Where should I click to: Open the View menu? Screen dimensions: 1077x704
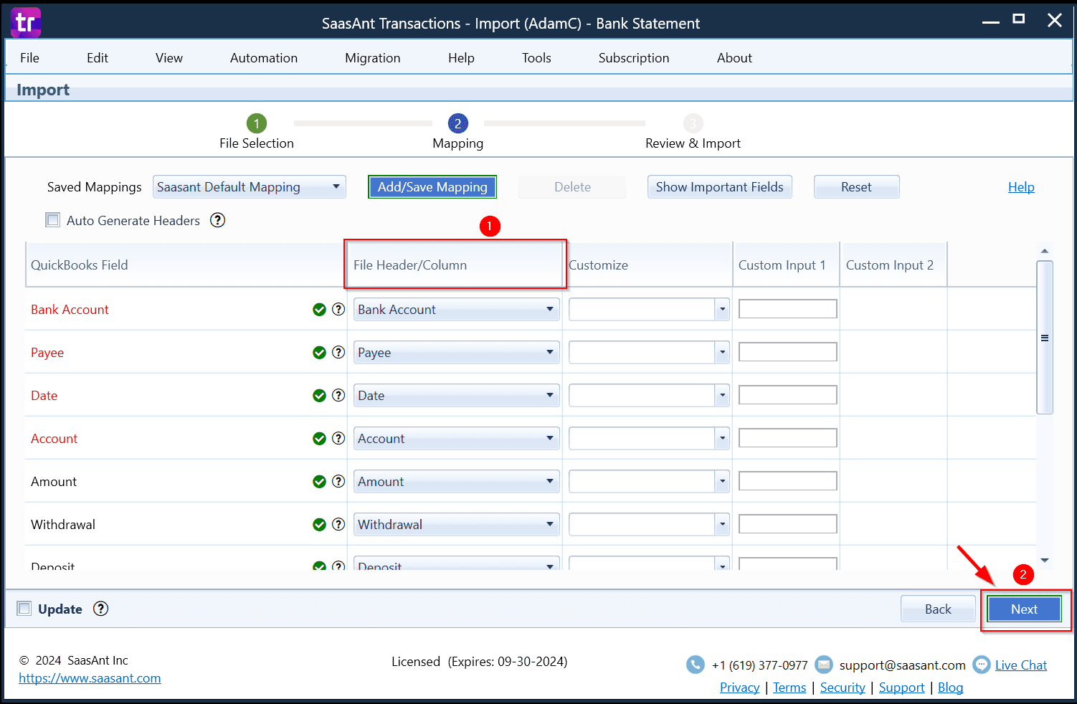click(169, 58)
